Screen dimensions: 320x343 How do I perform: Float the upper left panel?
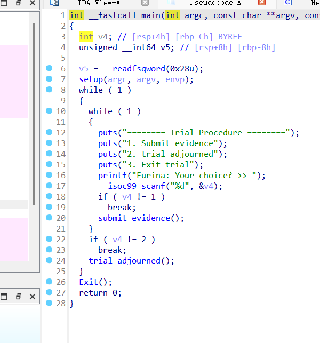click(19, 3)
